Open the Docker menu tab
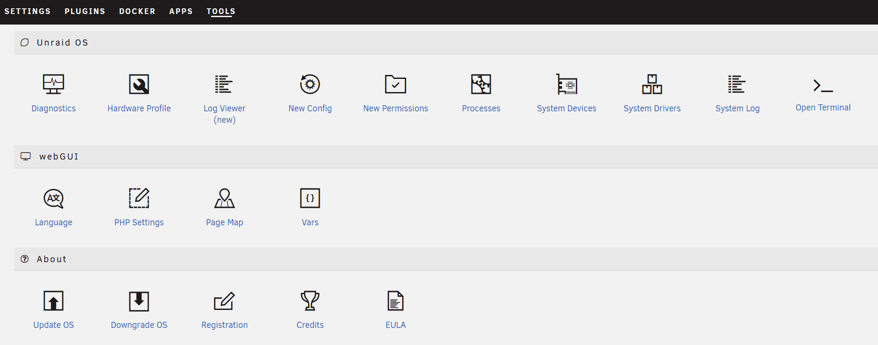Screen dimensions: 878x345 pos(137,11)
